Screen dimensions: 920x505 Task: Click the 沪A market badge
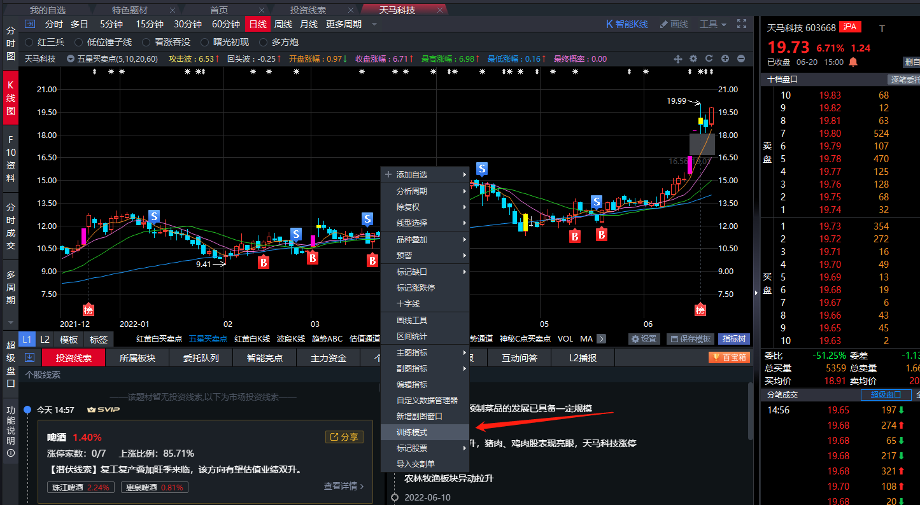[850, 27]
